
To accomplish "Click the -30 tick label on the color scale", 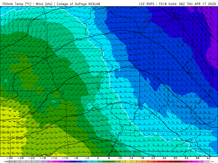I will [10, 158].
